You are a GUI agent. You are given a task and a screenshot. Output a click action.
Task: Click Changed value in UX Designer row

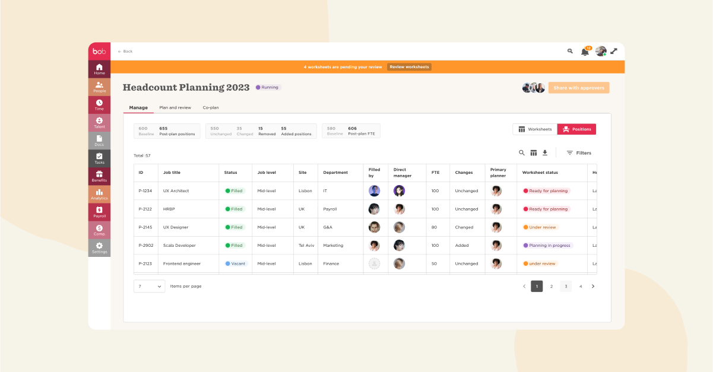point(464,227)
